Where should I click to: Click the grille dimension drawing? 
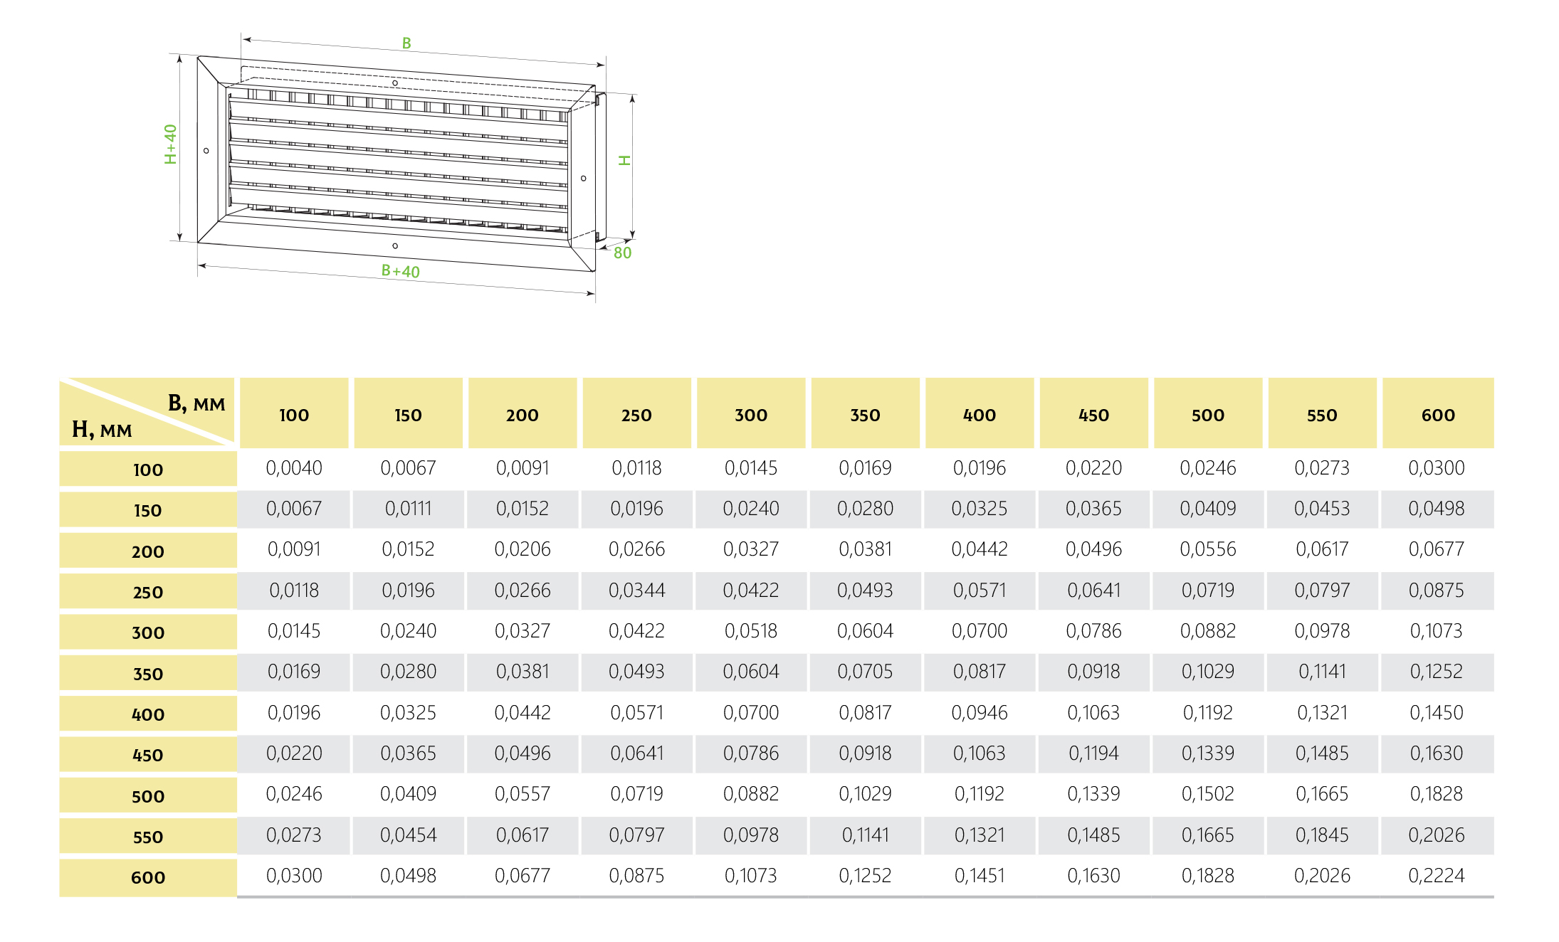tap(401, 166)
